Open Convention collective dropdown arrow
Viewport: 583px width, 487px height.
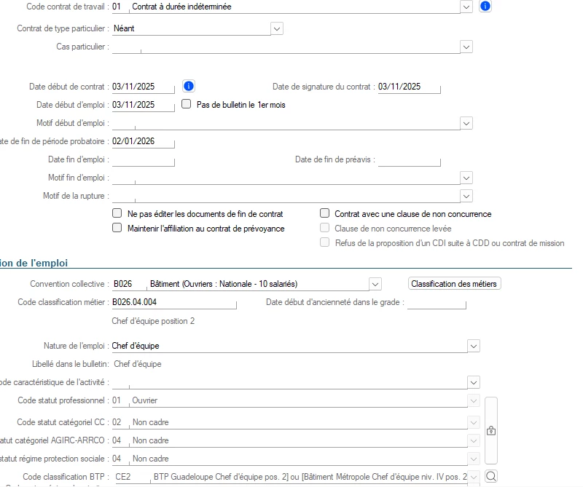coord(375,284)
